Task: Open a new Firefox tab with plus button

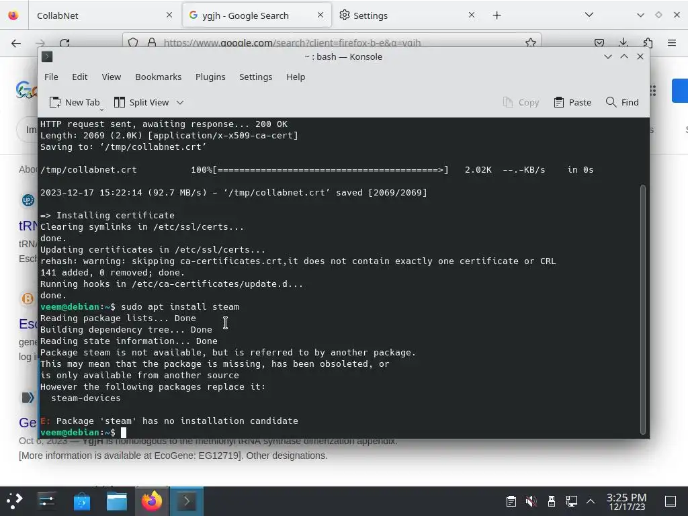Action: point(497,15)
